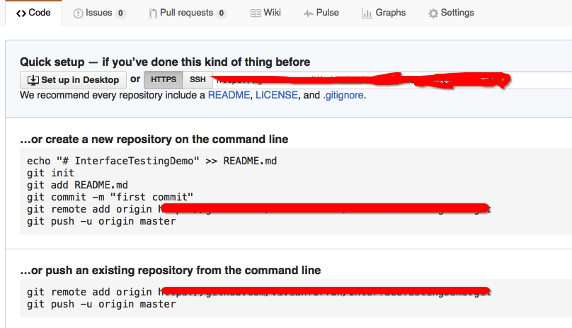Viewport: 572px width, 328px height.
Task: Open the LICENSE link
Action: (277, 96)
